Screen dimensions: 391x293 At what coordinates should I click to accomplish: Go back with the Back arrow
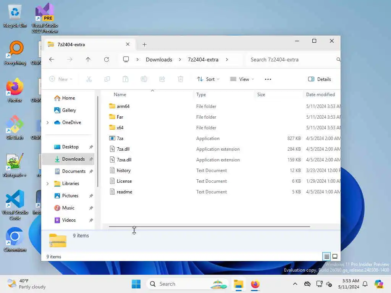[x=52, y=60]
